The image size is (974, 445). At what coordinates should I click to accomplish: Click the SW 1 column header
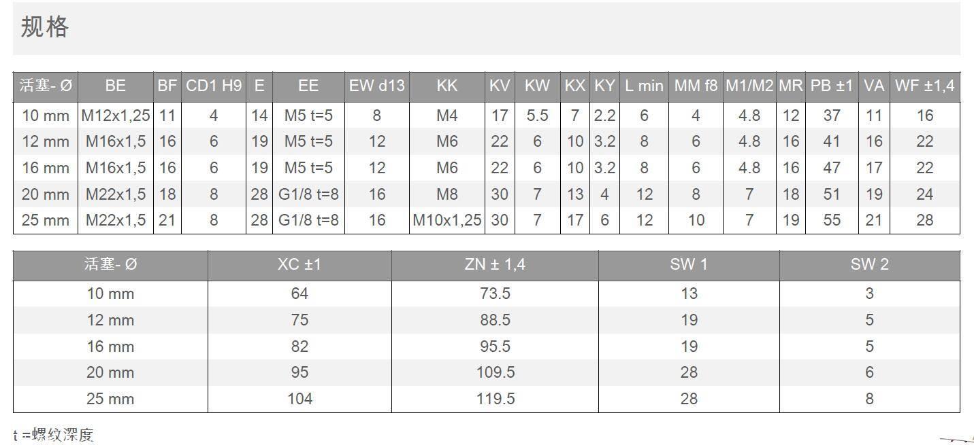point(689,264)
